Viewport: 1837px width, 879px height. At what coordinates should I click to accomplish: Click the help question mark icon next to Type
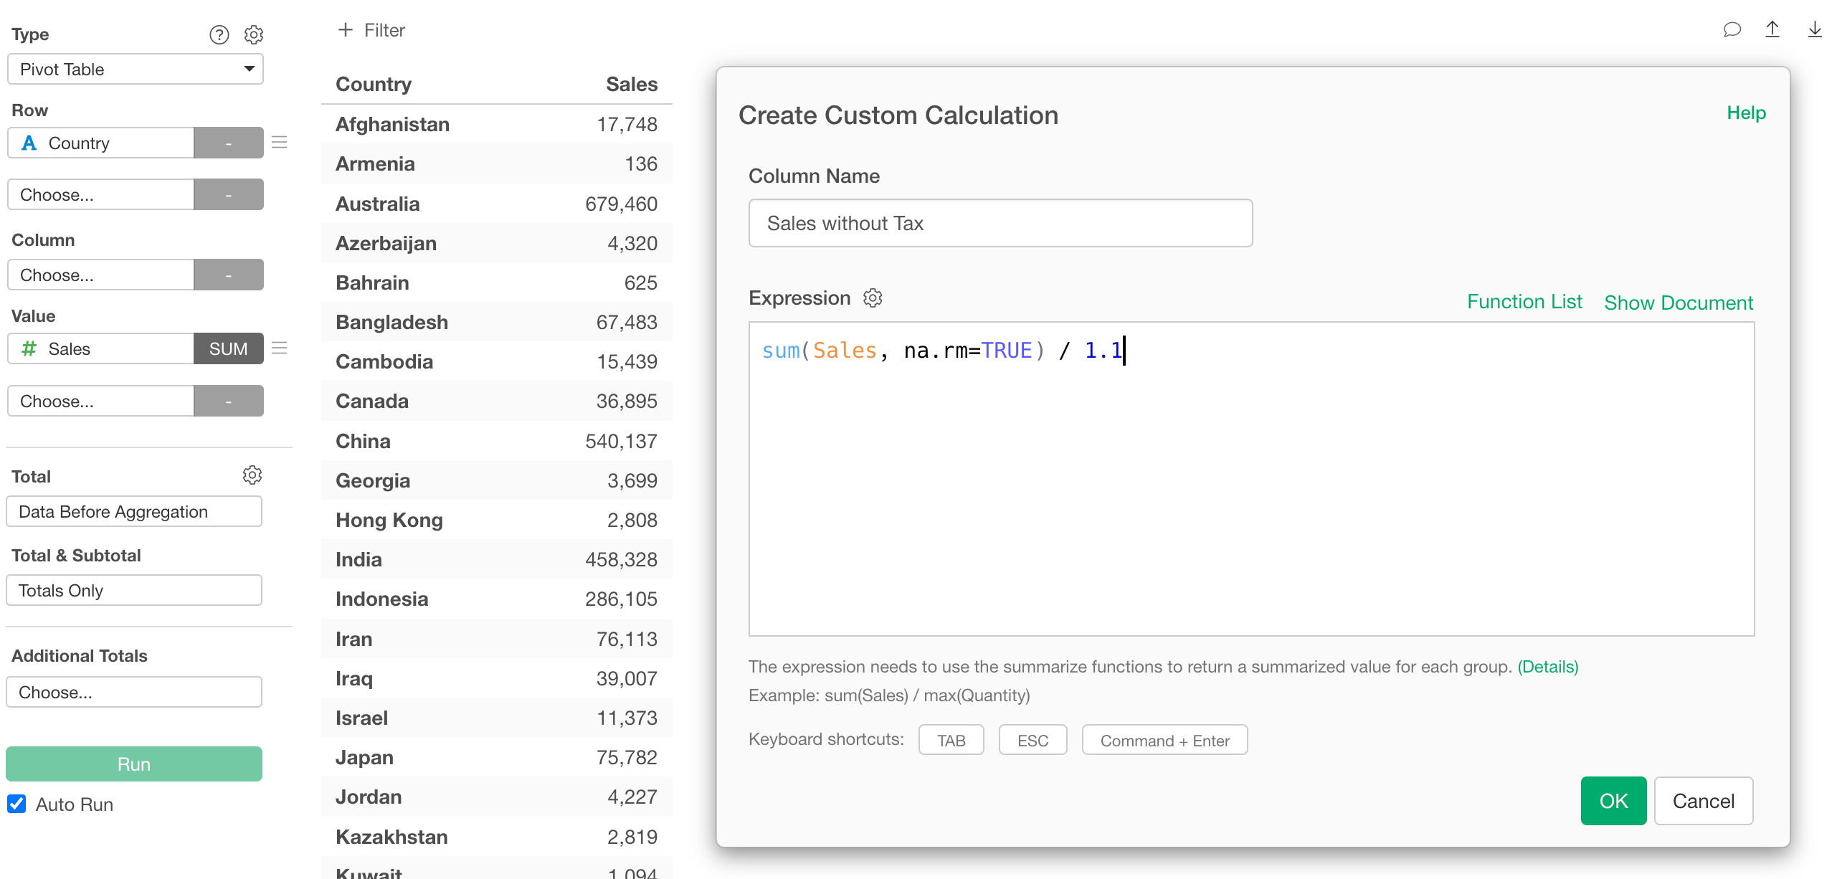[x=219, y=34]
